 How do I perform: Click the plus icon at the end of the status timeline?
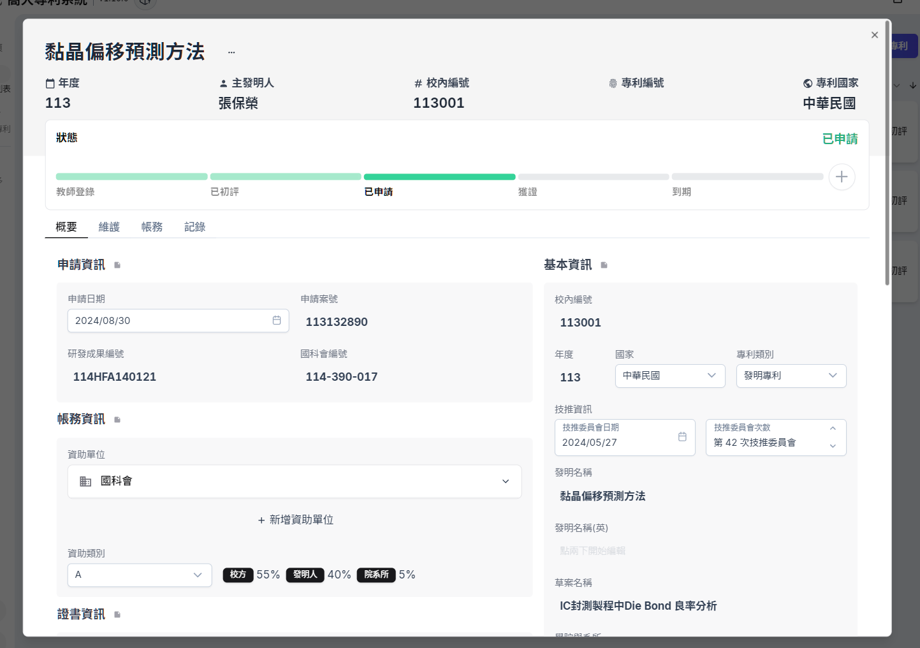(x=842, y=177)
